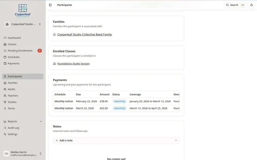
Task: Toggle dark mode with the moon icon
Action: tap(251, 5)
